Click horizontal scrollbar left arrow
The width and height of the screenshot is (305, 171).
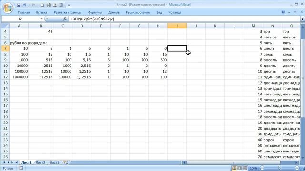(184, 162)
